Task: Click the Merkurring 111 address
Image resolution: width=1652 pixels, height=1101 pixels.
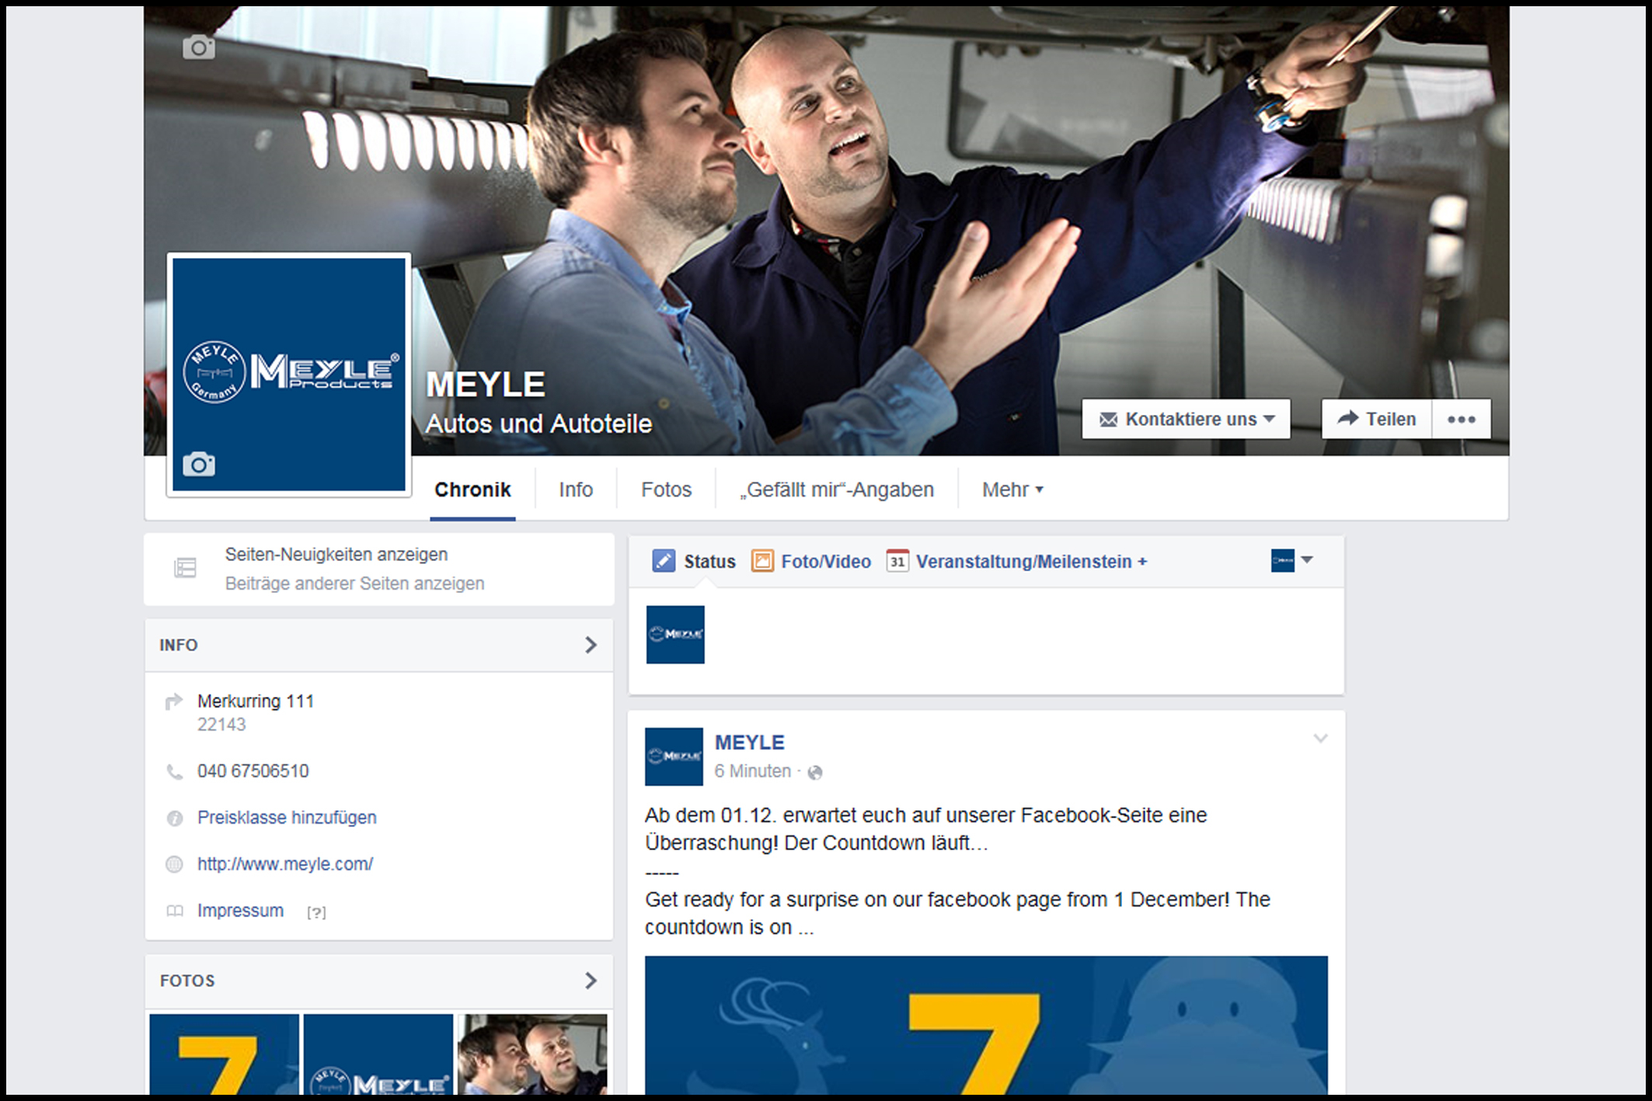Action: [x=256, y=701]
